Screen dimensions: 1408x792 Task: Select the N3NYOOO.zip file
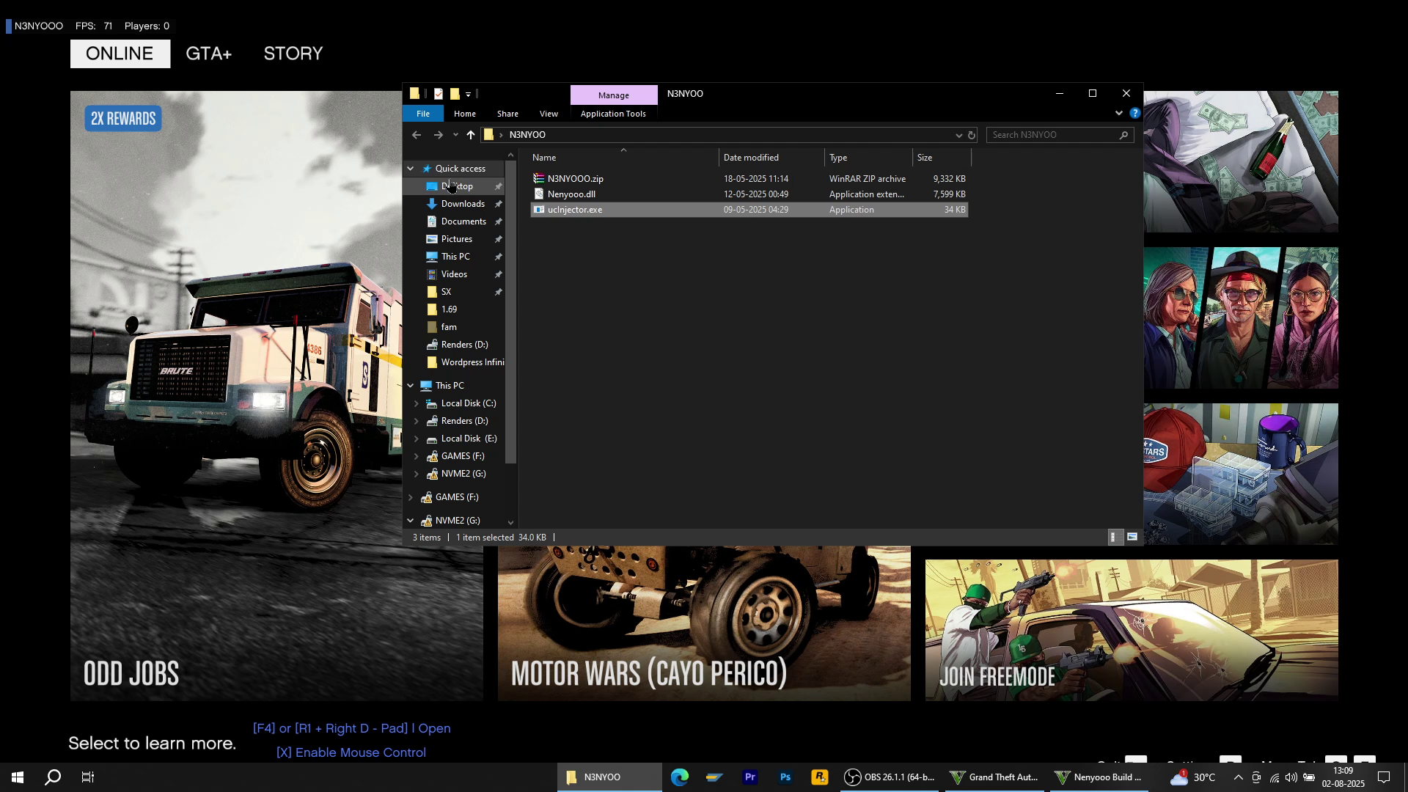point(749,179)
